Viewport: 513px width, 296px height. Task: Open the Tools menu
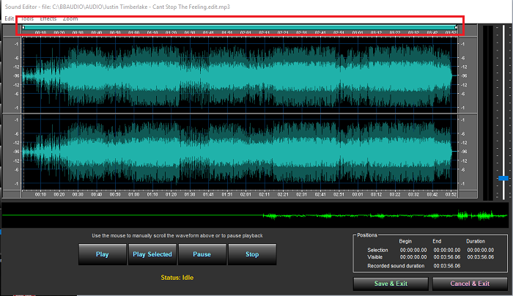click(27, 18)
